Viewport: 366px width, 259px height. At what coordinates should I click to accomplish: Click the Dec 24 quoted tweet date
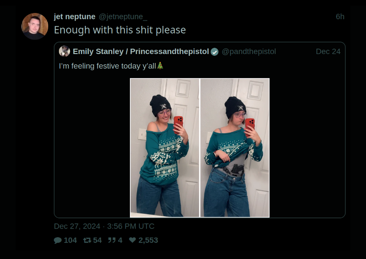pos(328,52)
